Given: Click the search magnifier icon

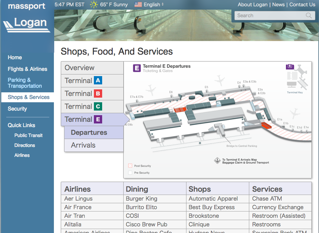Looking at the screenshot, I should pyautogui.click(x=309, y=16).
